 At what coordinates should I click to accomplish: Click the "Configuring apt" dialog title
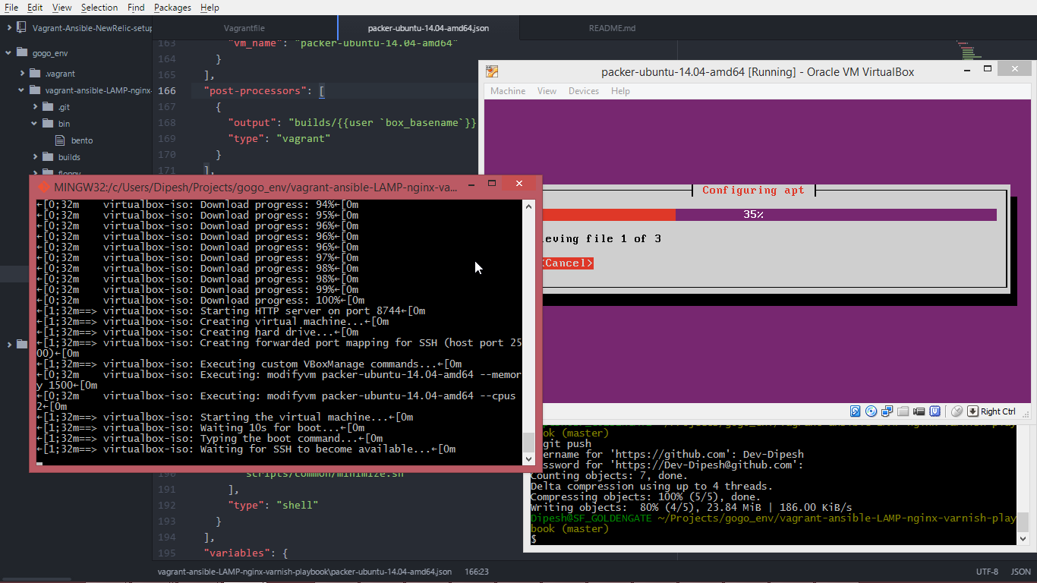coord(753,191)
